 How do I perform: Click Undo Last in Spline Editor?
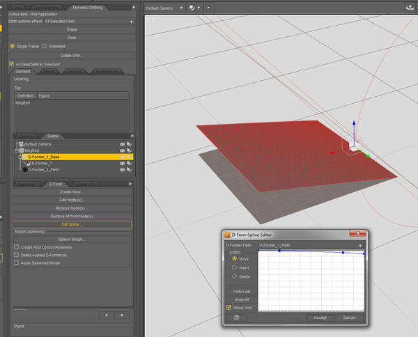coord(242,292)
